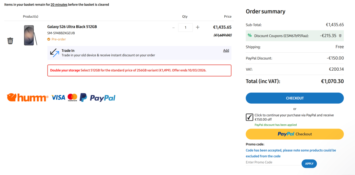Click the Trade In arrows icon
Image resolution: width=355 pixels, height=175 pixels.
pos(55,53)
